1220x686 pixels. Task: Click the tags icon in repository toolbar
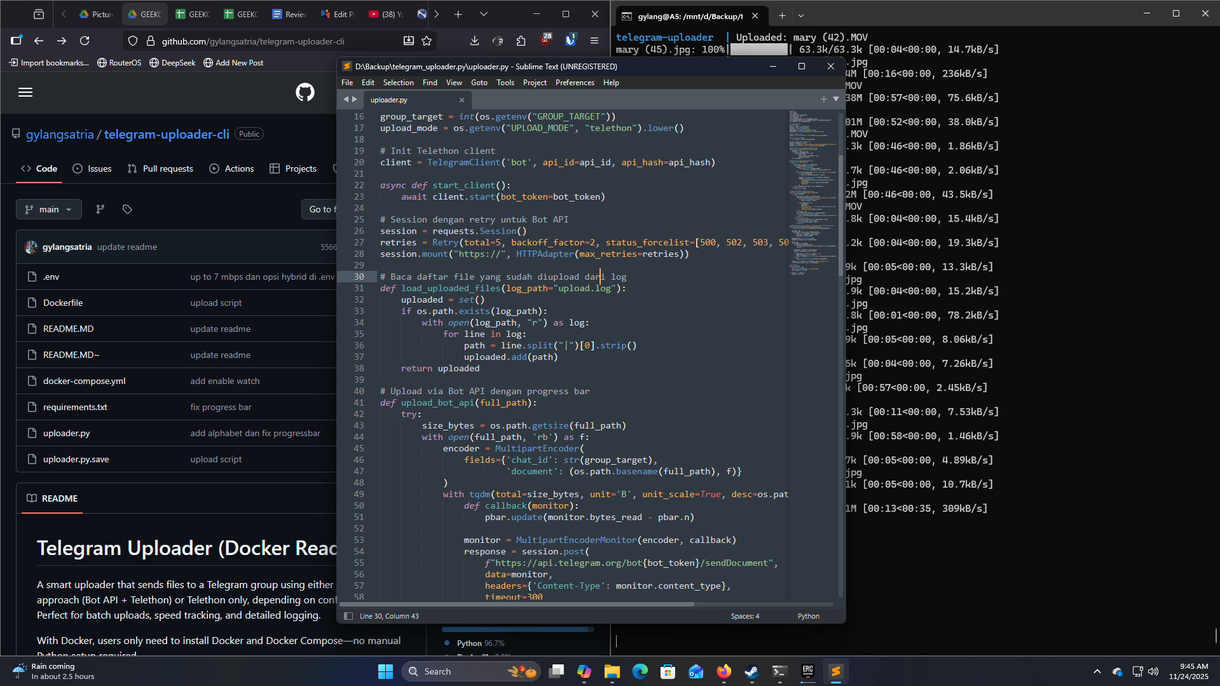point(127,209)
